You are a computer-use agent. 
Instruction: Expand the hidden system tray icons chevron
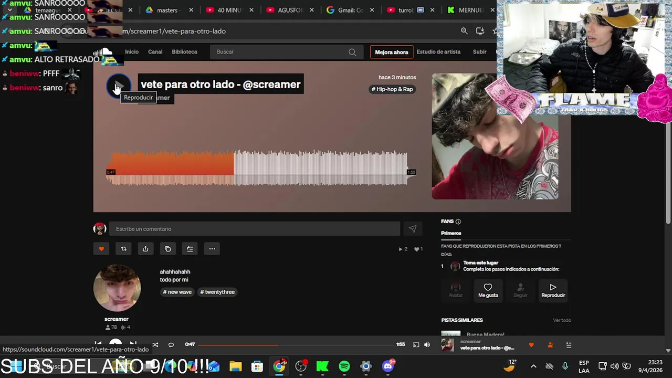[533, 366]
